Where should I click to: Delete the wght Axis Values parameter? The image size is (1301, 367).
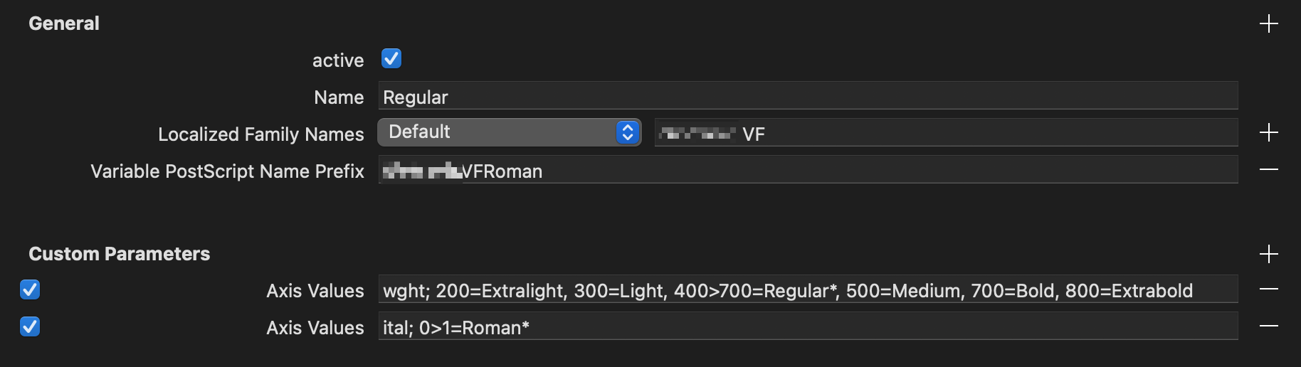(1268, 289)
